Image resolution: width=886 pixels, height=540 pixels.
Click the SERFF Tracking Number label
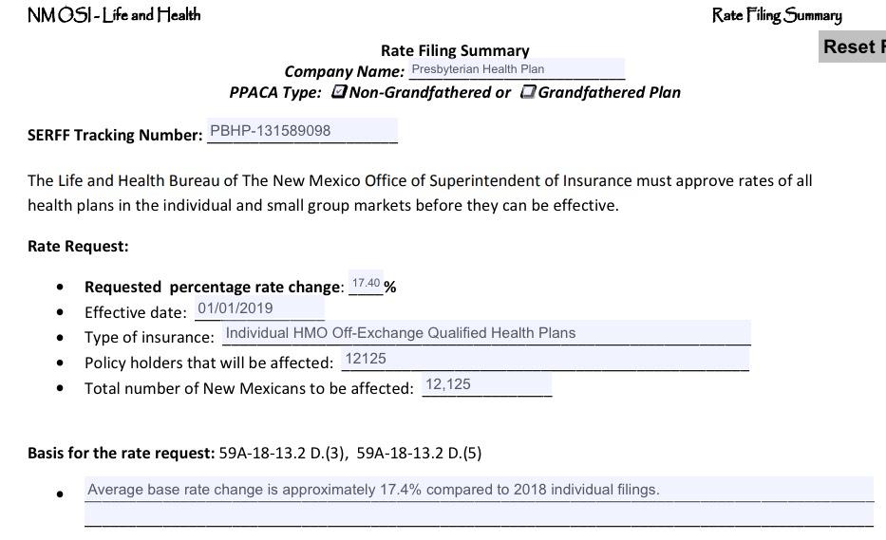click(115, 135)
